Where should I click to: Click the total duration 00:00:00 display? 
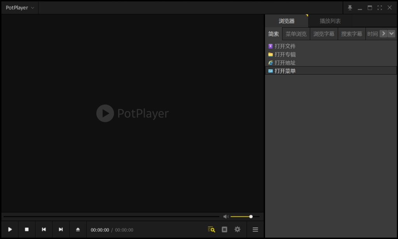coord(124,230)
